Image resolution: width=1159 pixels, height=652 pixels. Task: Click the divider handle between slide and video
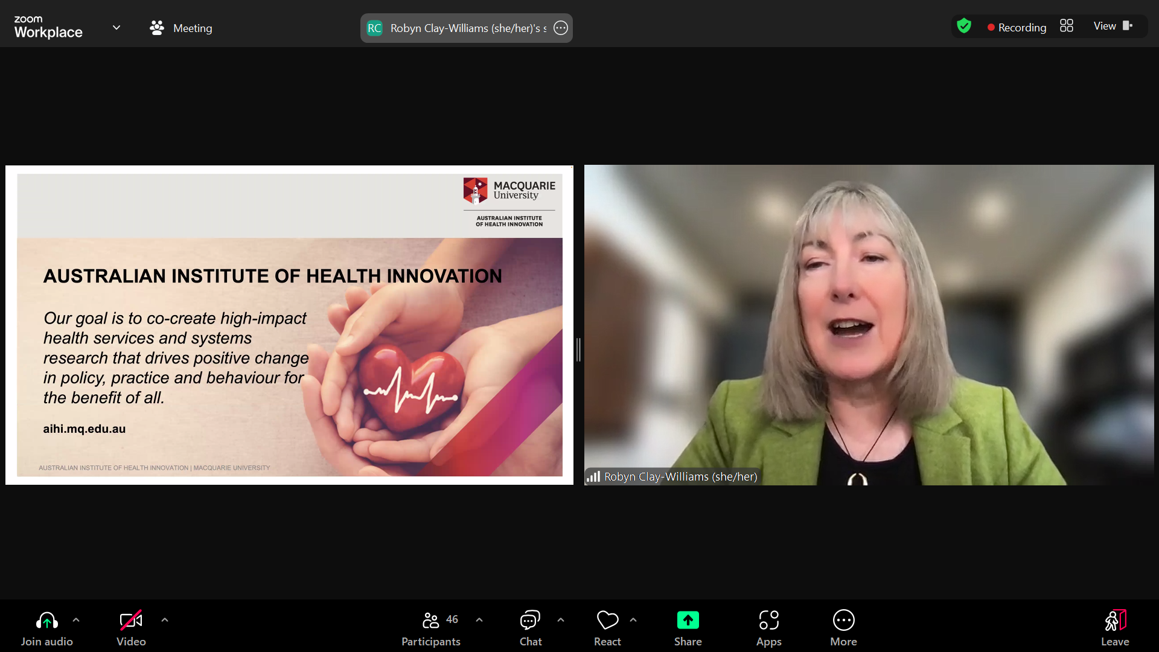578,350
